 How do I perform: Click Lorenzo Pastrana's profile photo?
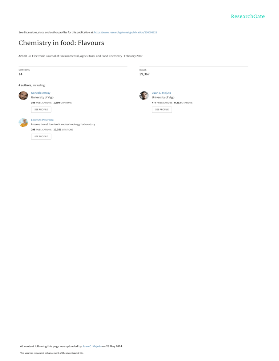pyautogui.click(x=23, y=122)
